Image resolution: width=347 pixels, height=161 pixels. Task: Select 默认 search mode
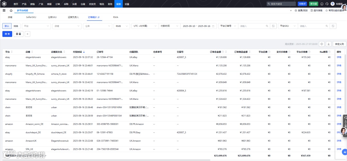coord(7,26)
